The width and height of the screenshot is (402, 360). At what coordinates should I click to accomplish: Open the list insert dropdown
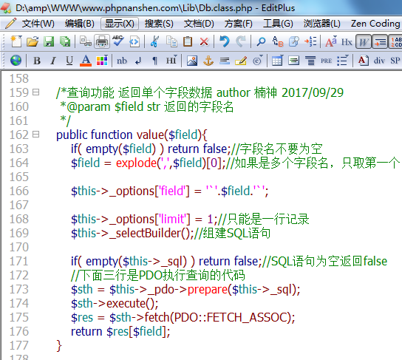(343, 61)
